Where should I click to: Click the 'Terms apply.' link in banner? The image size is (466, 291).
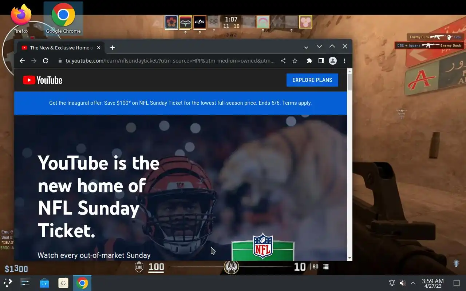coord(297,103)
